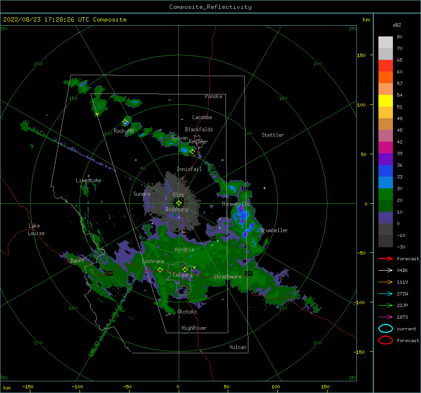Click the Calgary city label
Image resolution: width=421 pixels, height=393 pixels.
pos(182,275)
